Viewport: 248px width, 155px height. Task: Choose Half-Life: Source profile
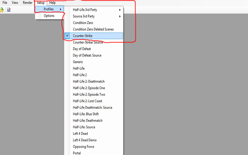(x=94, y=127)
